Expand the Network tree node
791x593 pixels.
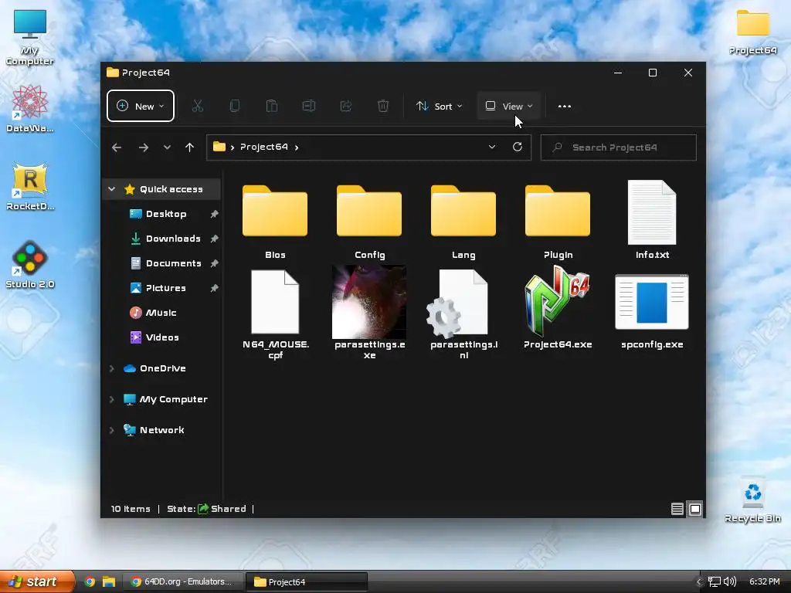(111, 430)
